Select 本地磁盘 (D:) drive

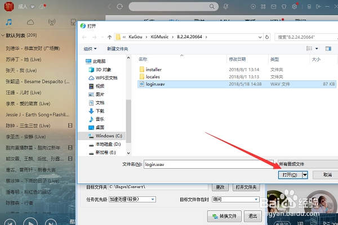(105, 144)
